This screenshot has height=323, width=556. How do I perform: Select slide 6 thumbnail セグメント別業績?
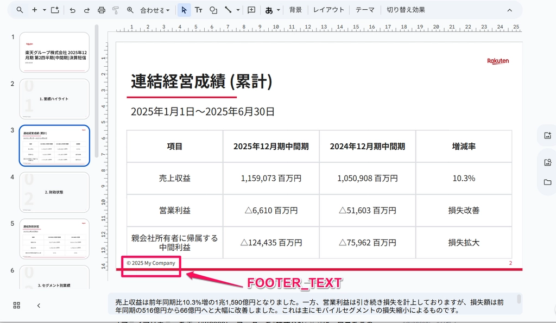pyautogui.click(x=54, y=277)
